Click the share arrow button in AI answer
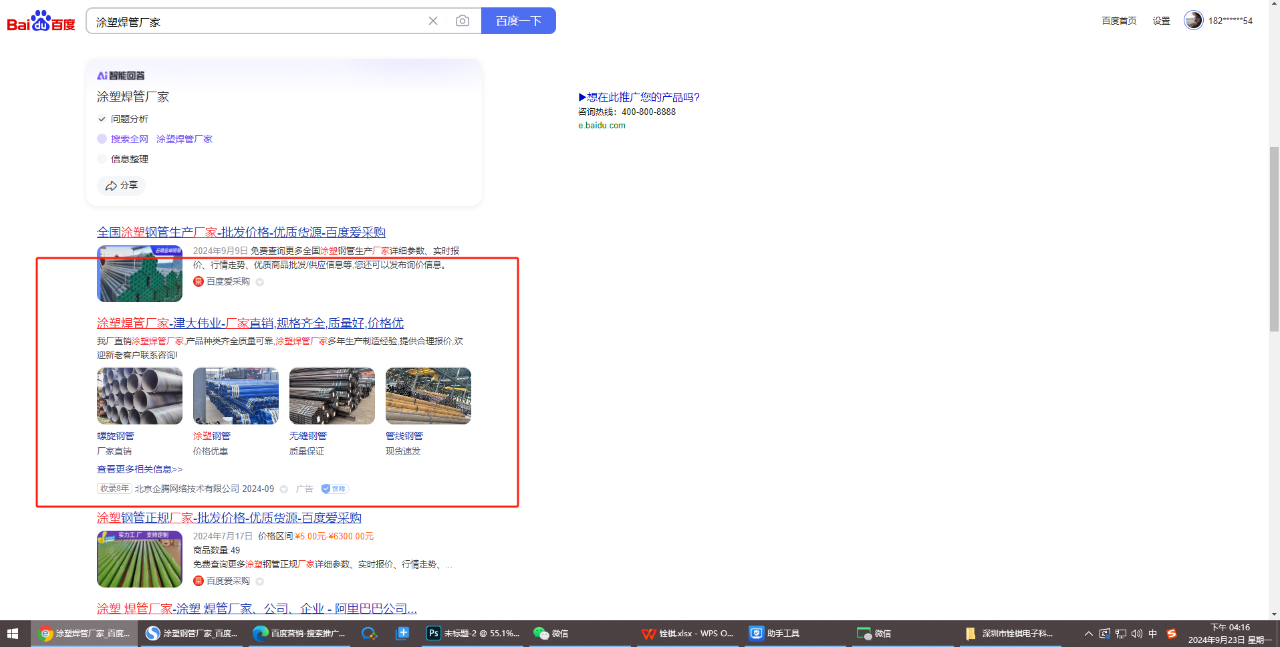Screen dimensions: 1280x647 121,185
